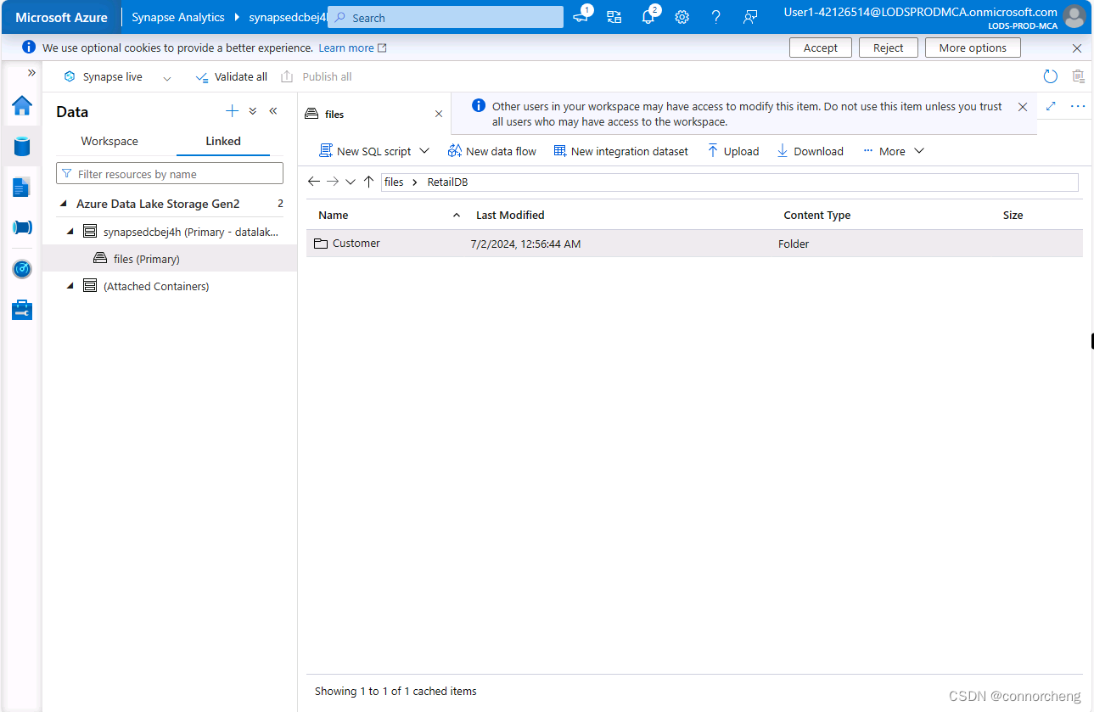
Task: Switch to the Workspace tab
Action: 109,141
